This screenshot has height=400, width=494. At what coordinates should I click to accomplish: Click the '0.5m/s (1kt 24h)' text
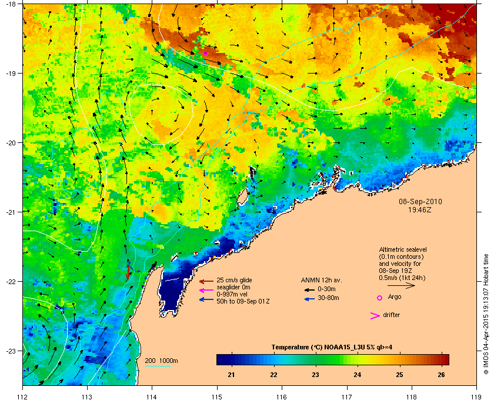402,278
